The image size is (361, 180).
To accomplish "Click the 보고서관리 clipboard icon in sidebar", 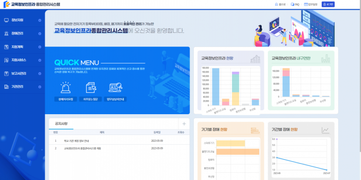I will (x=6, y=74).
